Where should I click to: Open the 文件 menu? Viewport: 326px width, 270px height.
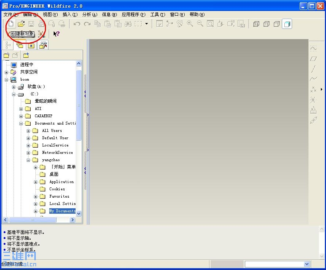coord(11,15)
